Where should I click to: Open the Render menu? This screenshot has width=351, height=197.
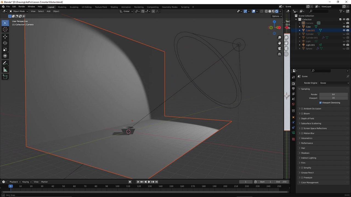tap(22, 7)
